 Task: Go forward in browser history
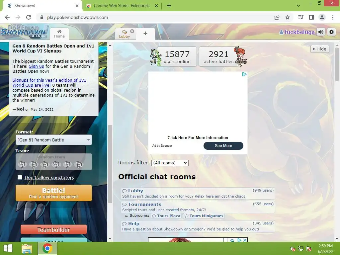pyautogui.click(x=18, y=17)
